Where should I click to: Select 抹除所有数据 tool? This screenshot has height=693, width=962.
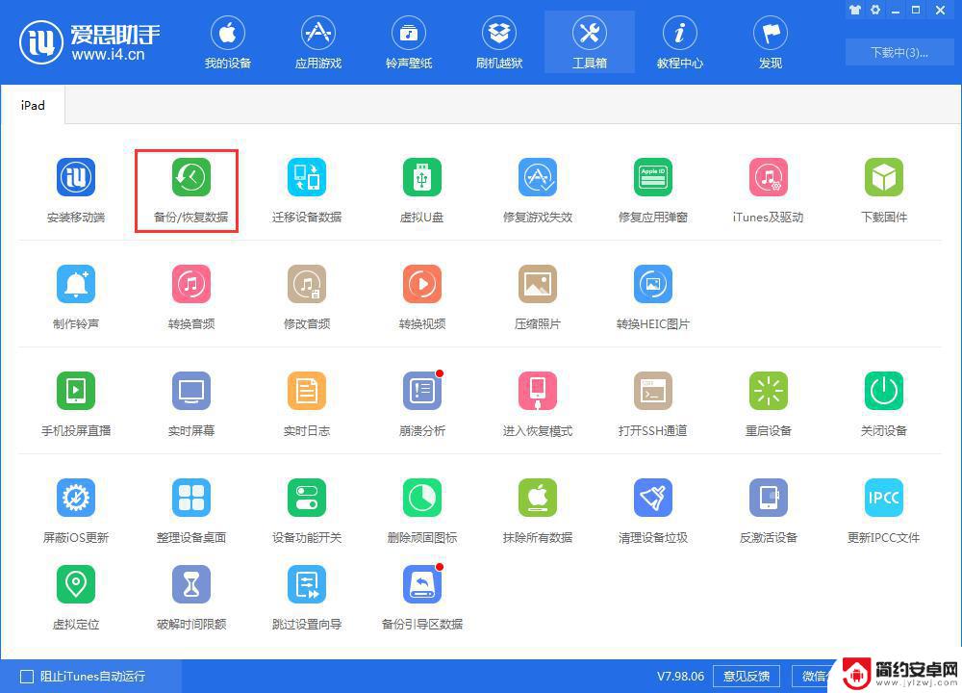coord(538,498)
